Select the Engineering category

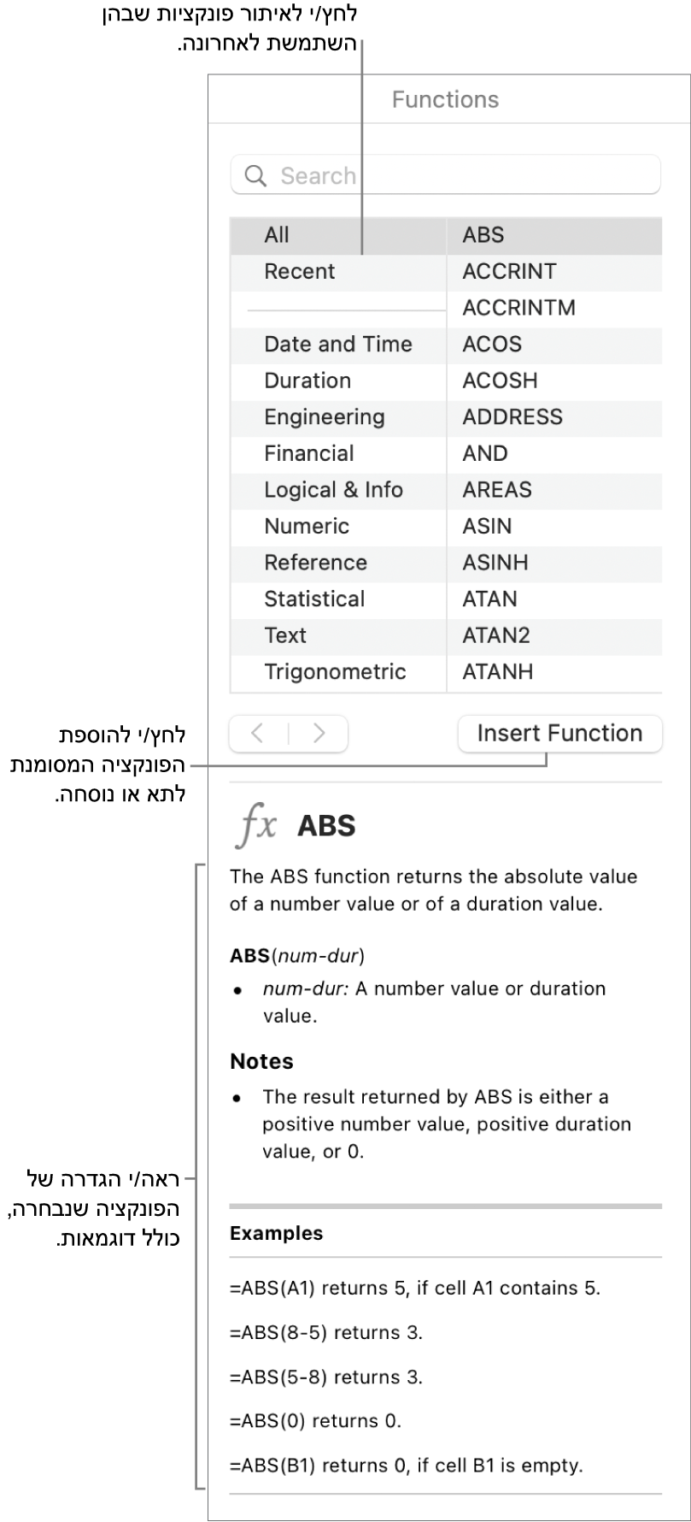click(x=325, y=417)
